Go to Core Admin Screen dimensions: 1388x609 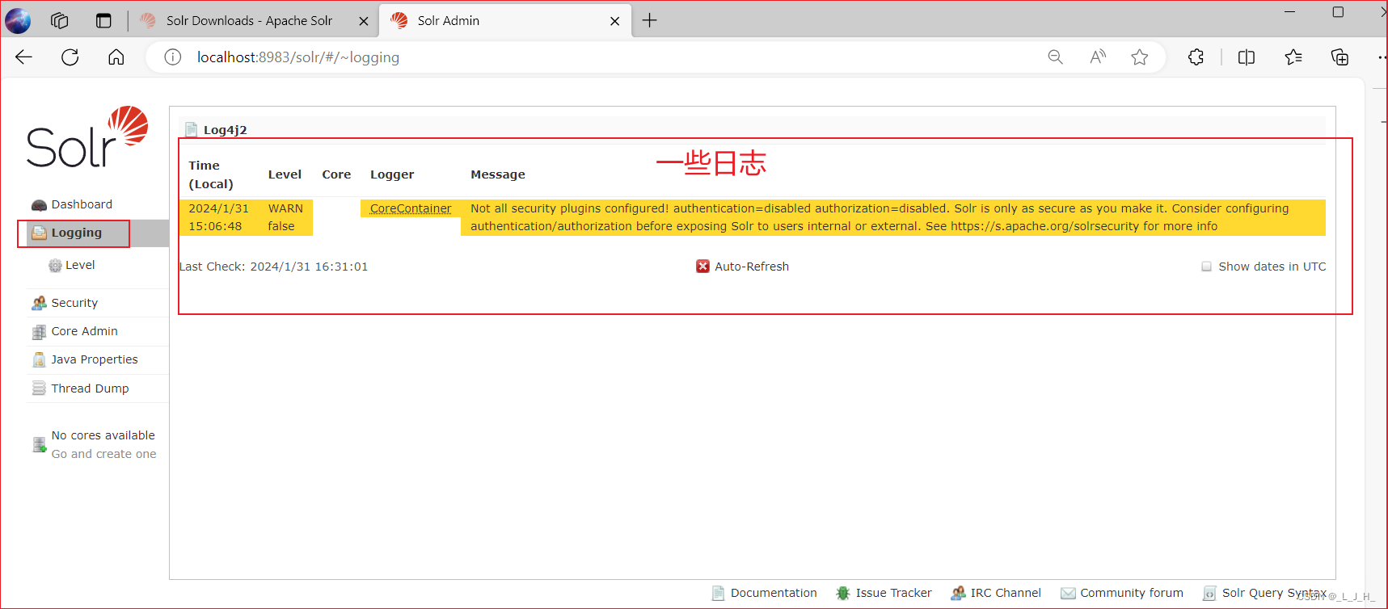click(84, 331)
